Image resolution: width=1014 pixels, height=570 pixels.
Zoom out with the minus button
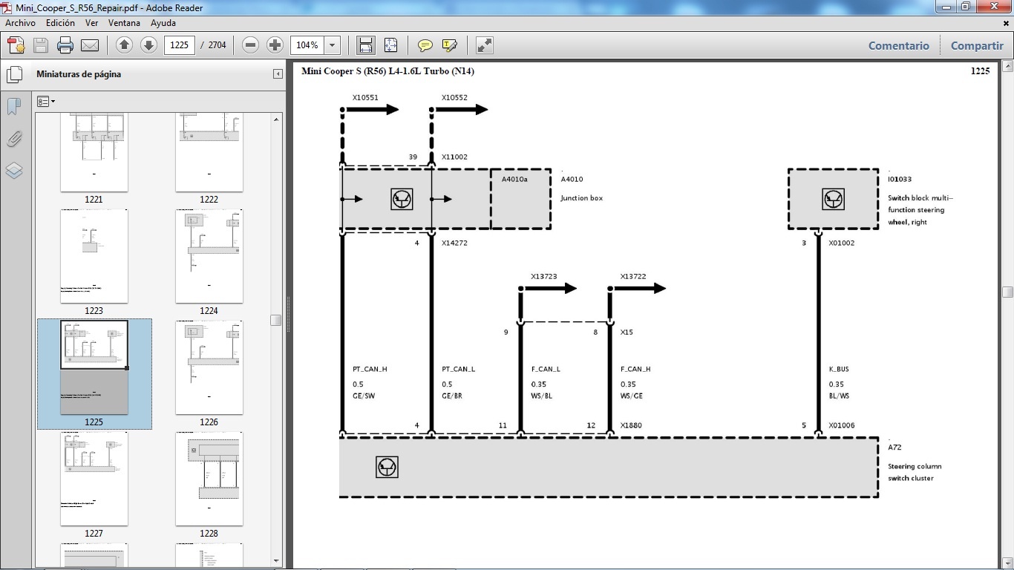(x=251, y=45)
